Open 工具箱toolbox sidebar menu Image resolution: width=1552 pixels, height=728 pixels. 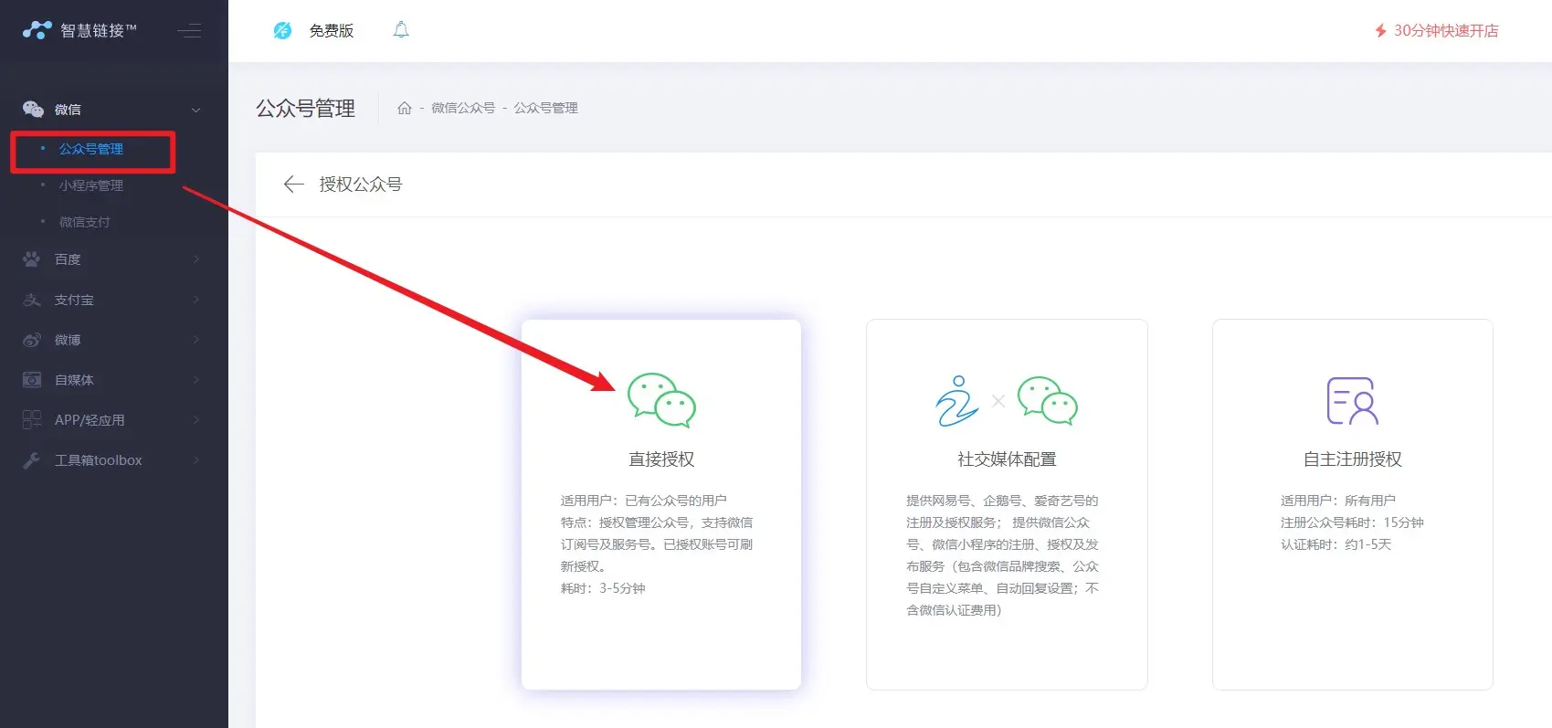(x=99, y=460)
